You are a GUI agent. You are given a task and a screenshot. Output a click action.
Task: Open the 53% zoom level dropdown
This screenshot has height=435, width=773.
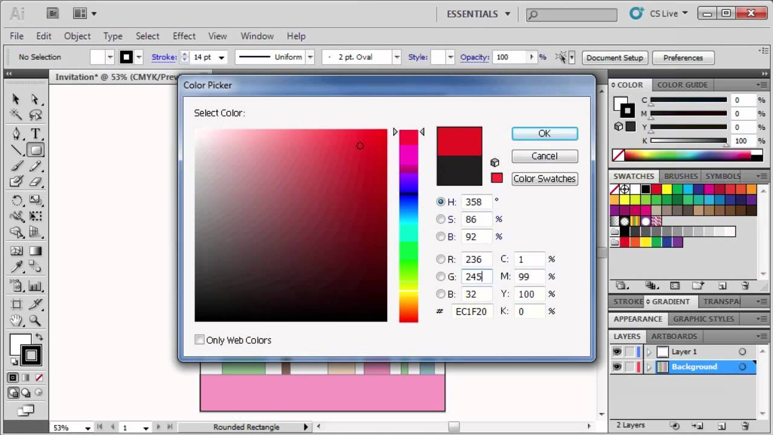pos(88,428)
